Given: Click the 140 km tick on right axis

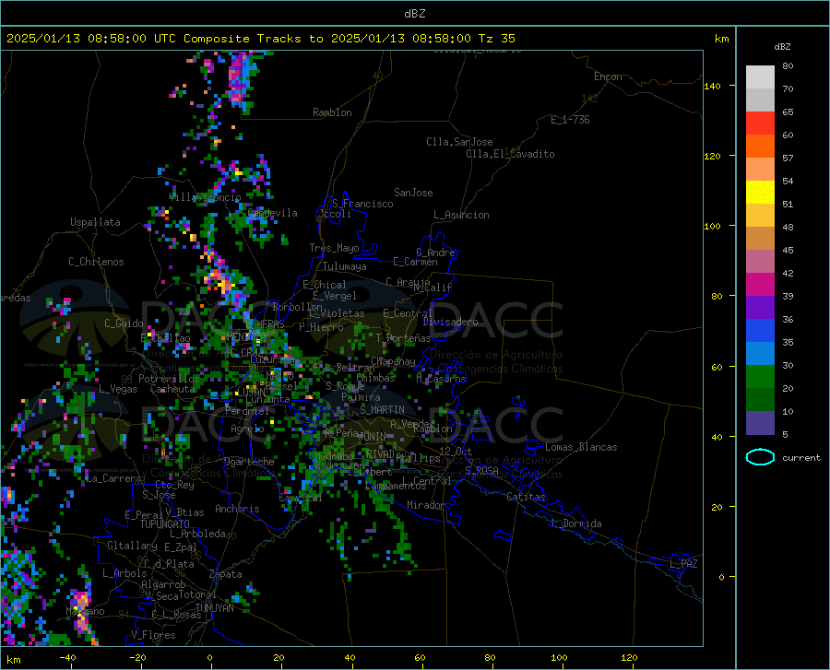Looking at the screenshot, I should click(713, 86).
